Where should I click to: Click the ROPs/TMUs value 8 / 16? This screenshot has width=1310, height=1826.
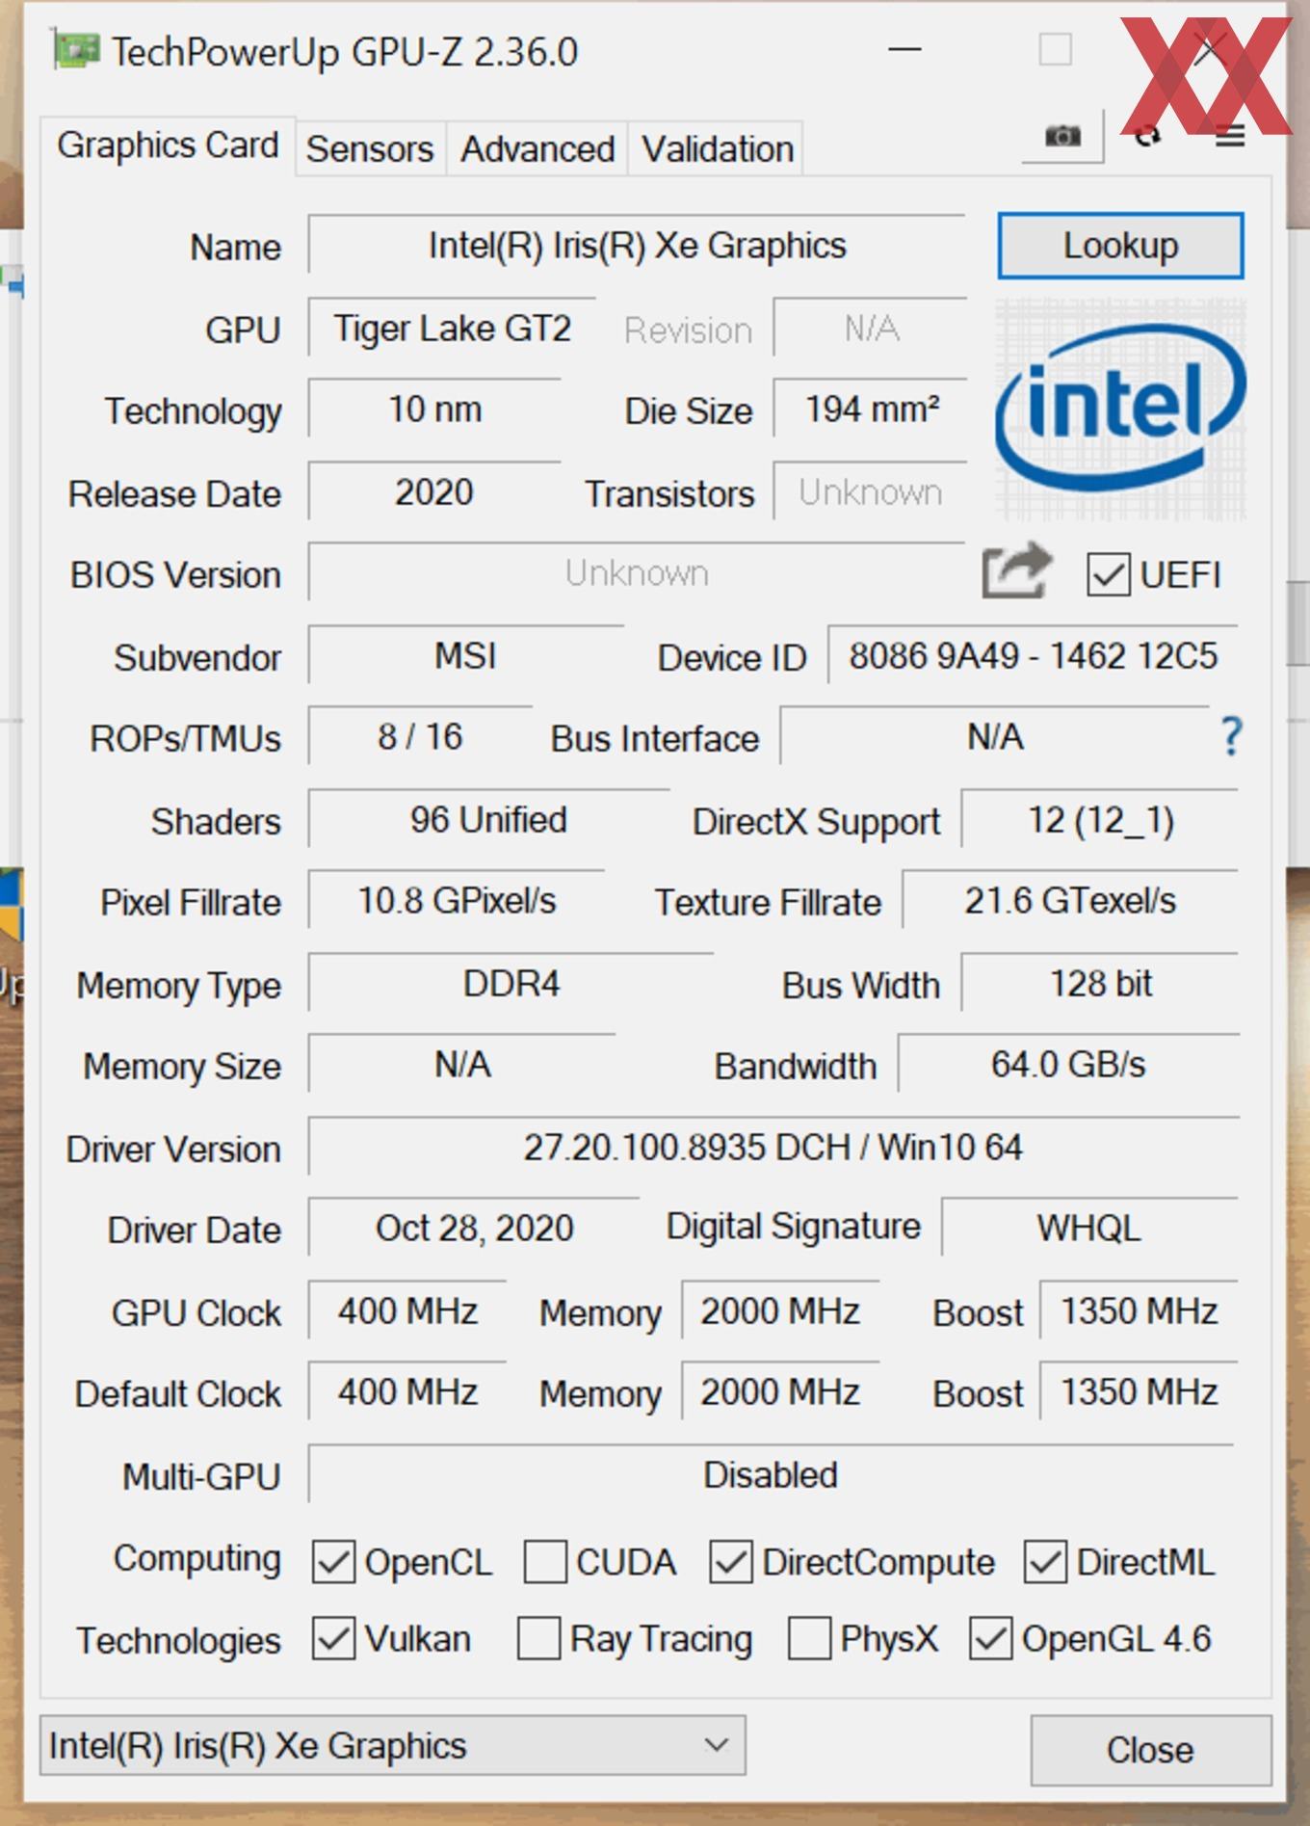point(420,736)
